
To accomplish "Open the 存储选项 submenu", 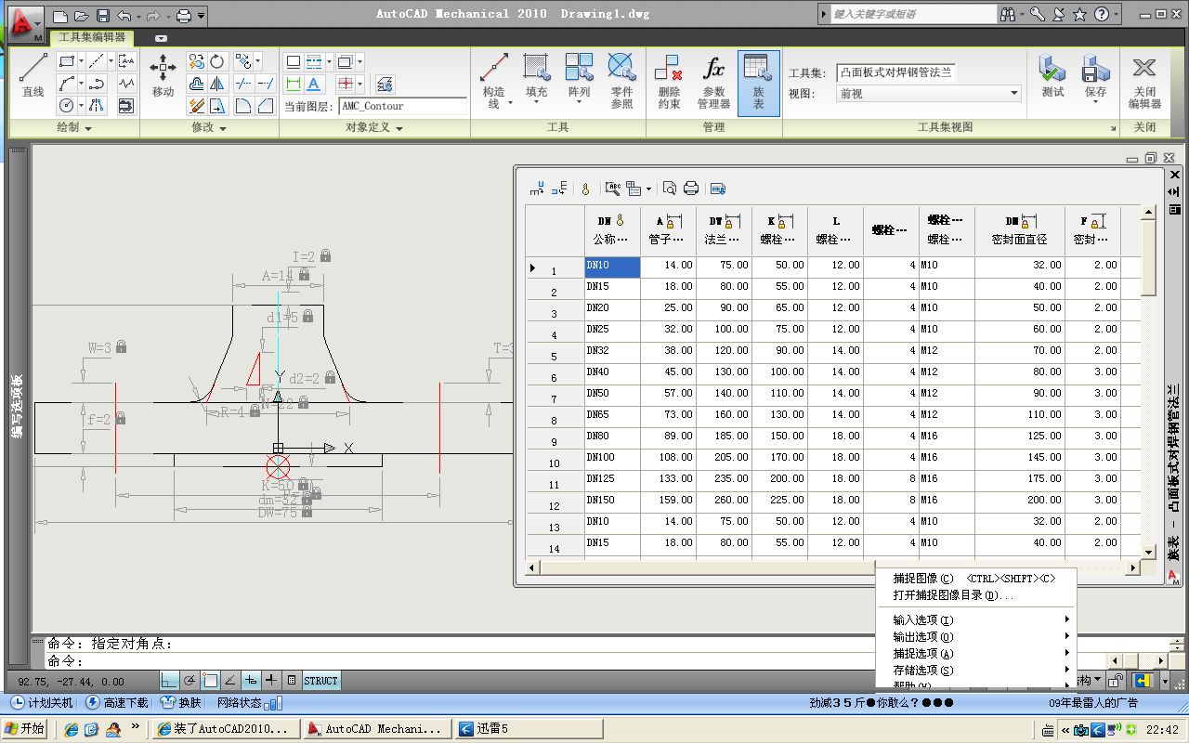I will click(975, 671).
